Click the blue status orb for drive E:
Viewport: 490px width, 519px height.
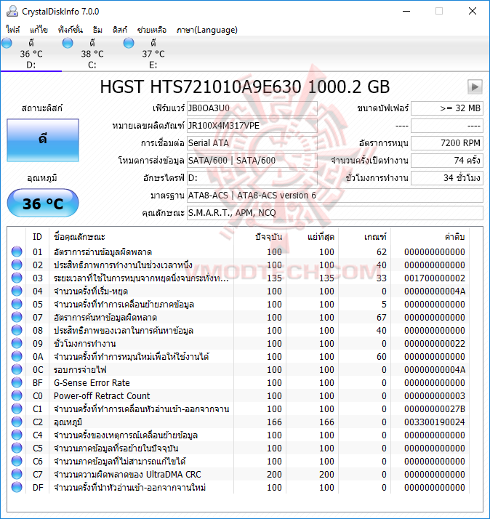pos(129,43)
